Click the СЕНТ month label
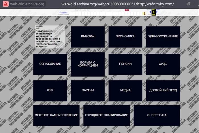199x133 pixels. click(158, 10)
